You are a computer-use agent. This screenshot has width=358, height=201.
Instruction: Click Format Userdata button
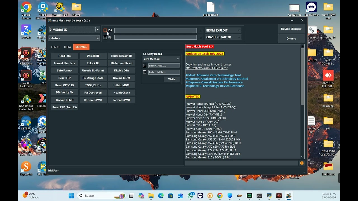coord(65,63)
